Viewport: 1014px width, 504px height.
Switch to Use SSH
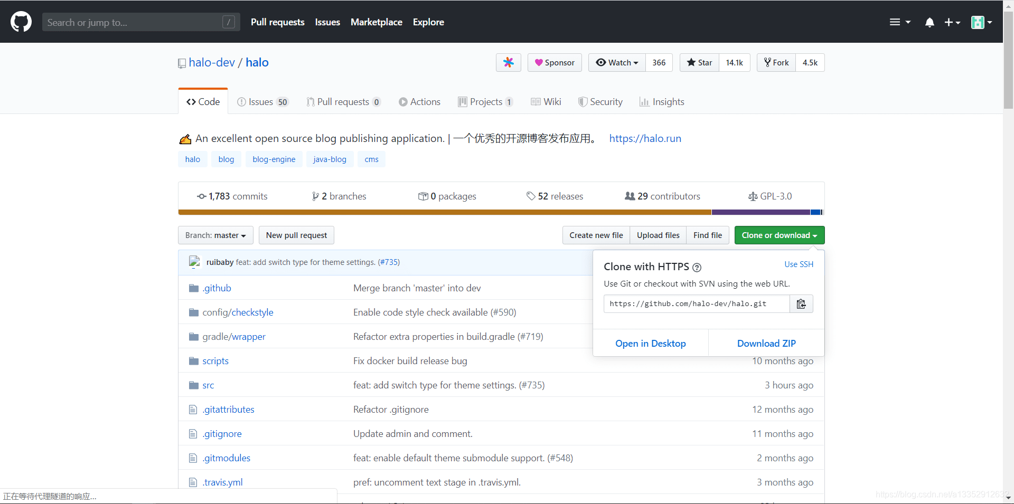pos(799,264)
